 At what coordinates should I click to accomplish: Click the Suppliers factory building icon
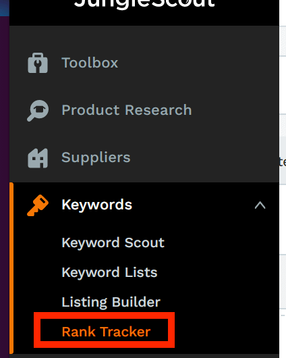tap(38, 158)
